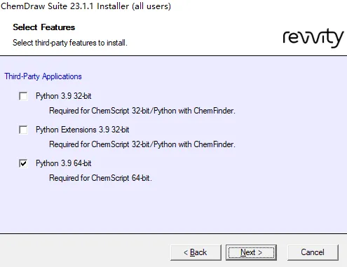Click the 'Python 3.9 64-bit' label
This screenshot has height=267, width=347.
[x=63, y=163]
